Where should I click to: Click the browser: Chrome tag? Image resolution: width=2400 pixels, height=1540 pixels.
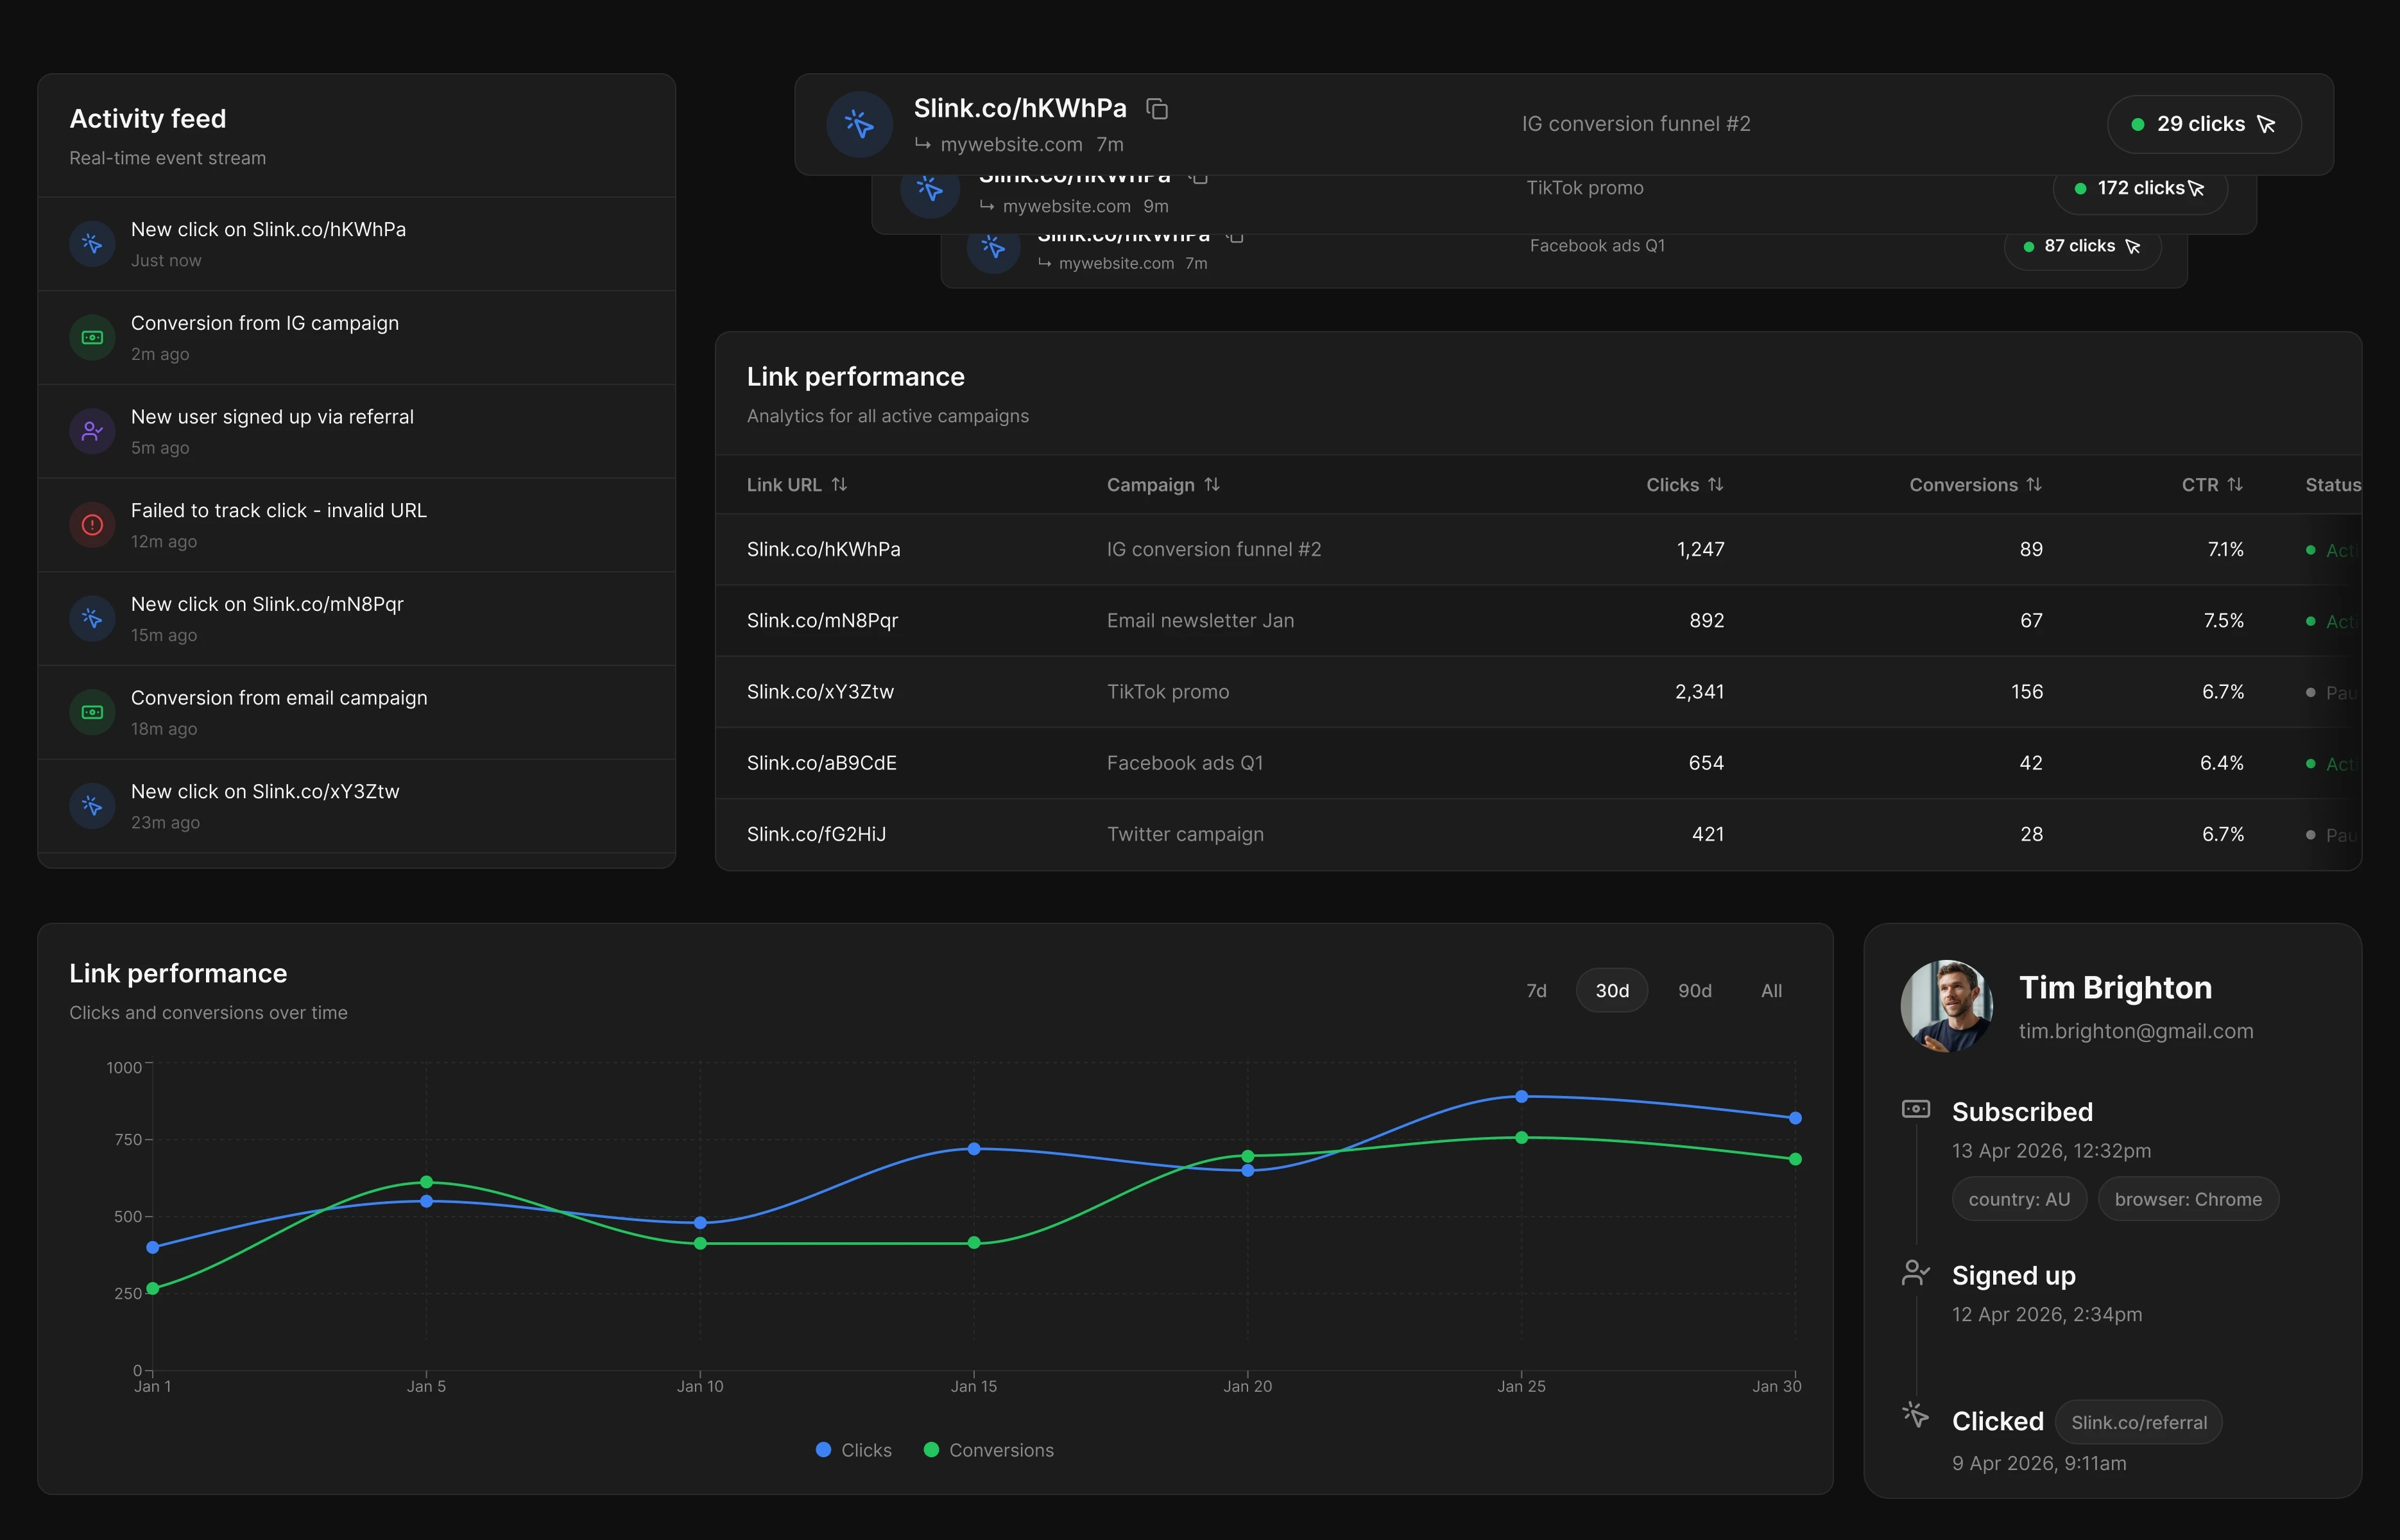coord(2188,1199)
